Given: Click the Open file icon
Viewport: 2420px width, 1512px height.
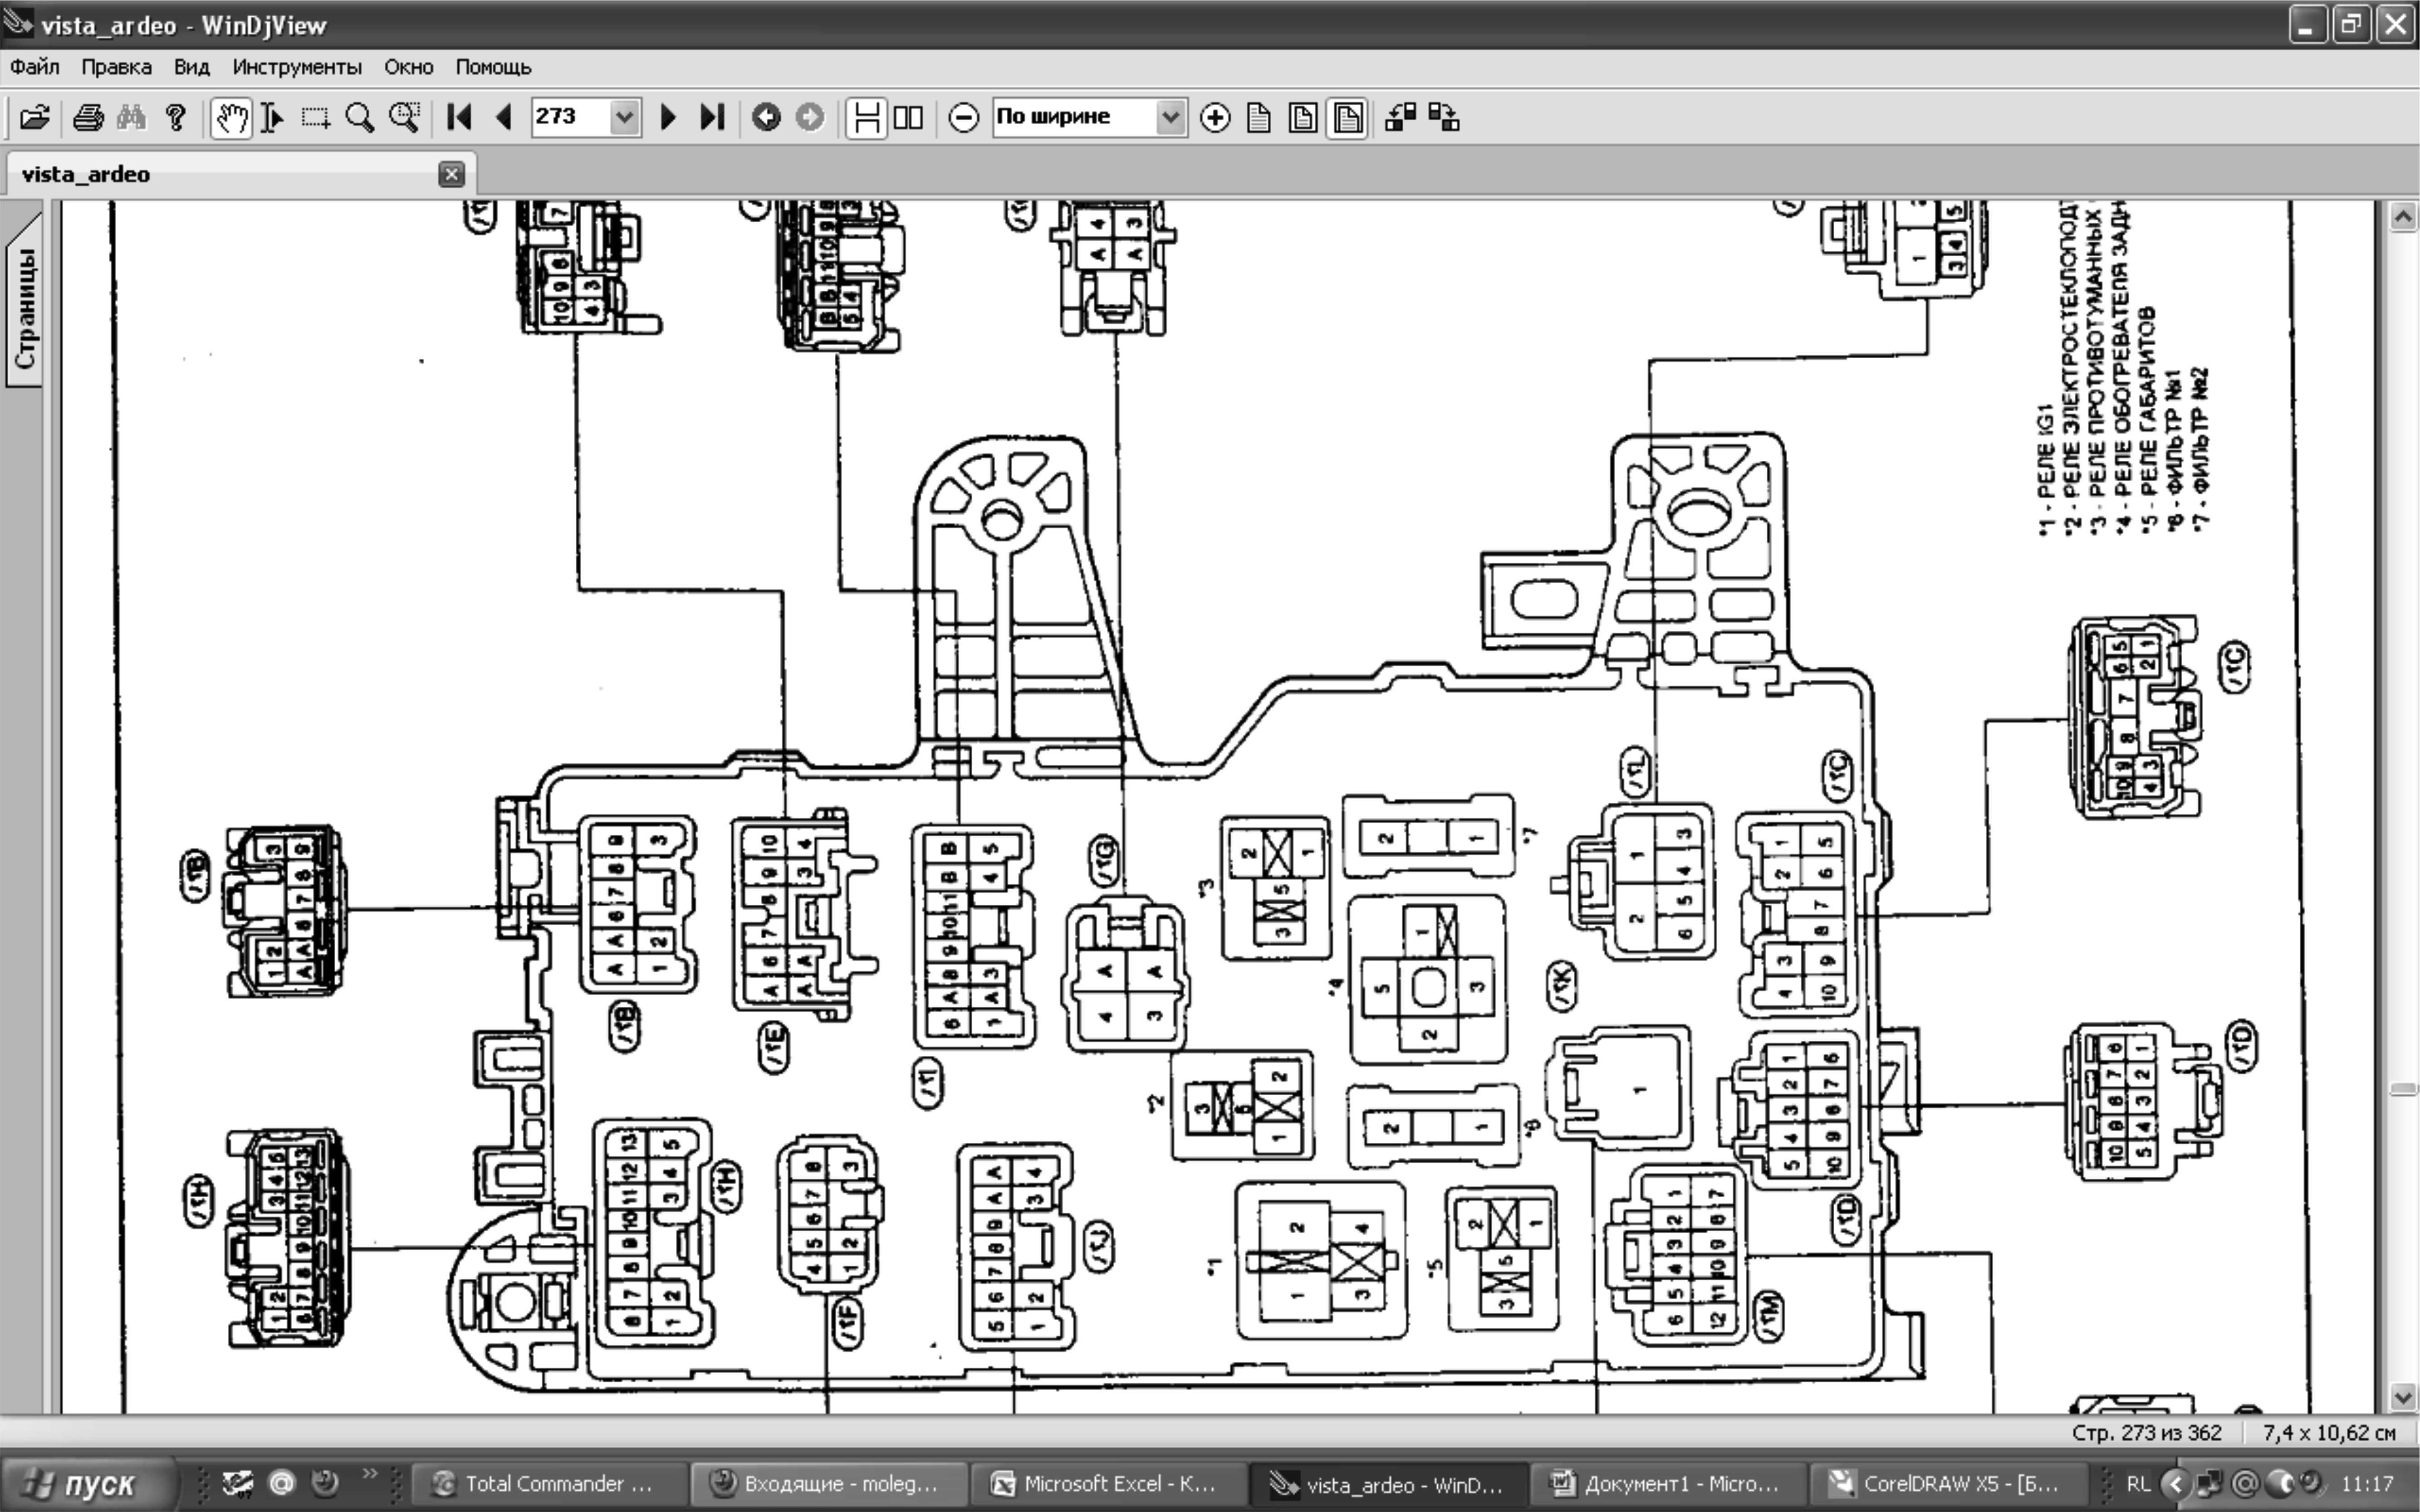Looking at the screenshot, I should pos(34,118).
